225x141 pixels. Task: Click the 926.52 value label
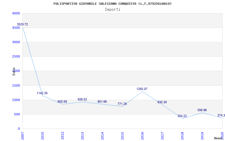click(82, 99)
